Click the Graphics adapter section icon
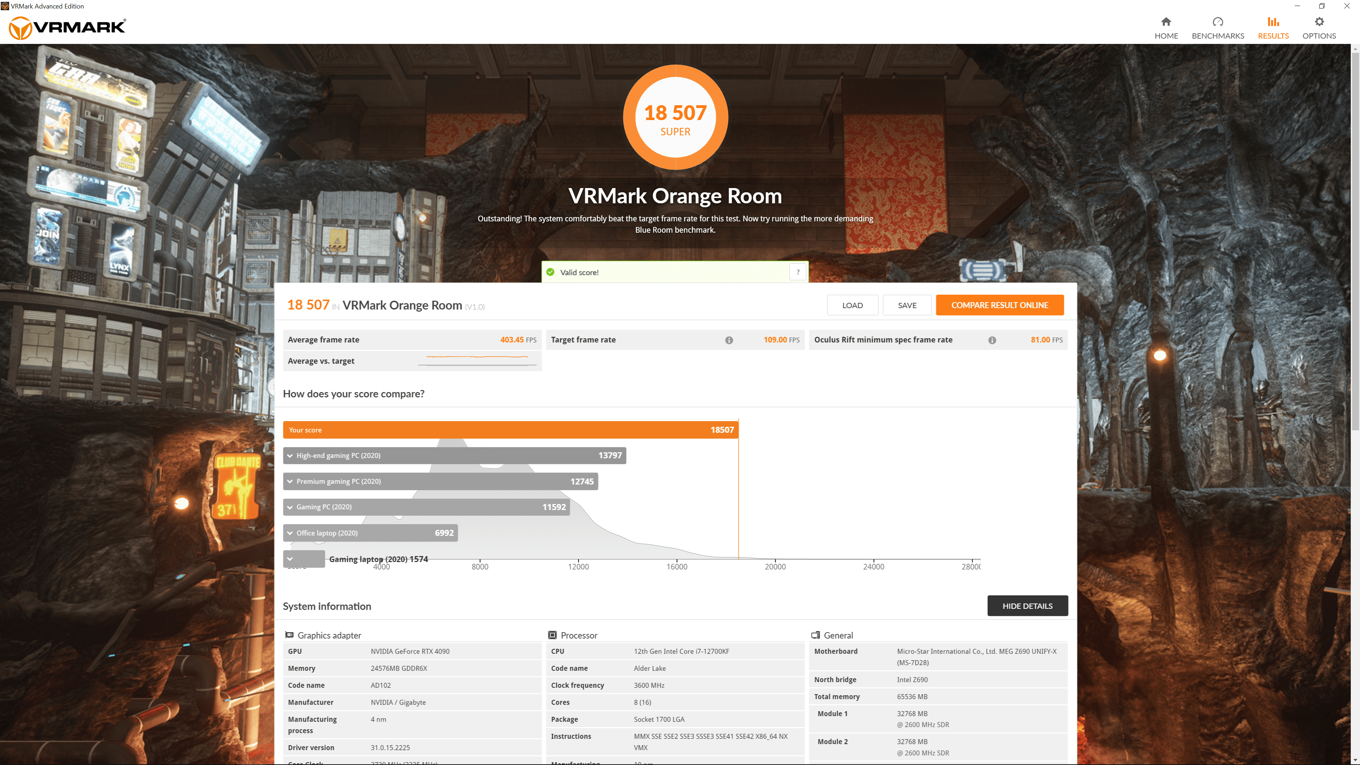The height and width of the screenshot is (765, 1360). click(289, 635)
